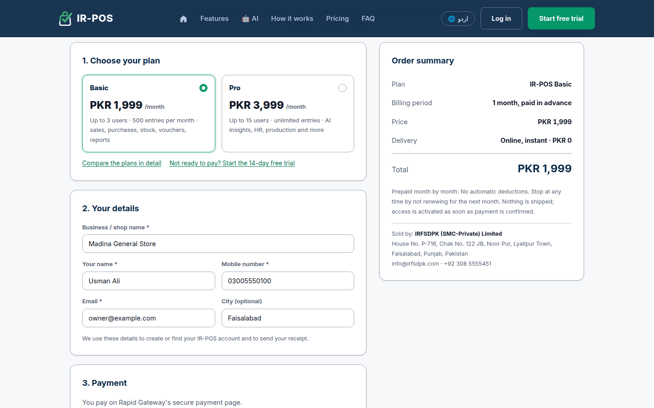The height and width of the screenshot is (408, 654).
Task: Click the IR-POS Basic plan value
Action: pos(550,84)
